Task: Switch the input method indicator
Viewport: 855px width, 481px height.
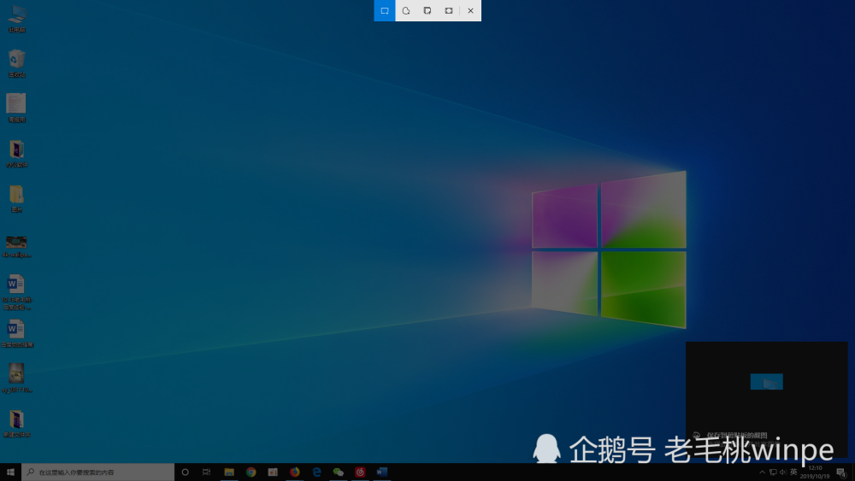Action: coord(793,472)
